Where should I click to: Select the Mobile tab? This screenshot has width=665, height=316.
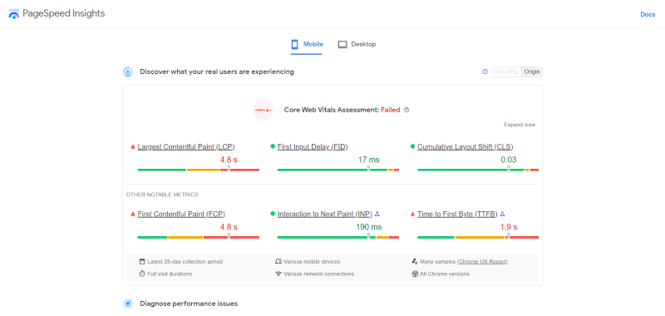click(307, 44)
